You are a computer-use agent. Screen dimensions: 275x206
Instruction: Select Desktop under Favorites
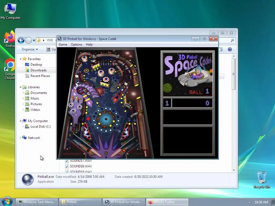point(36,65)
